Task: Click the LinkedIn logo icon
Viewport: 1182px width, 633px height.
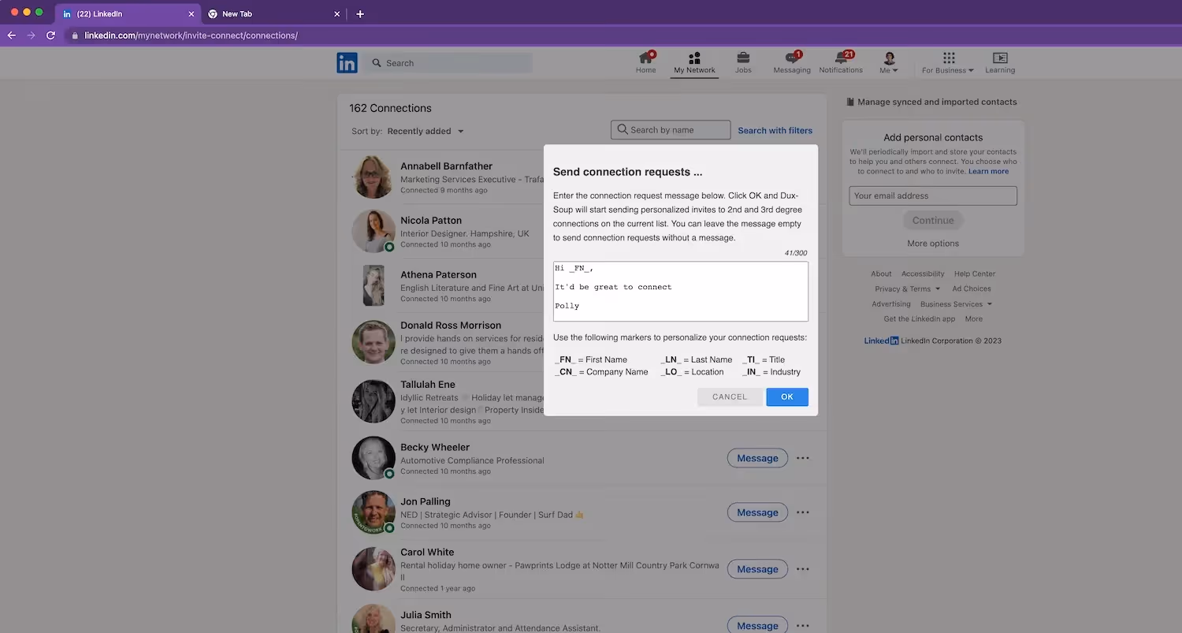Action: click(x=347, y=63)
